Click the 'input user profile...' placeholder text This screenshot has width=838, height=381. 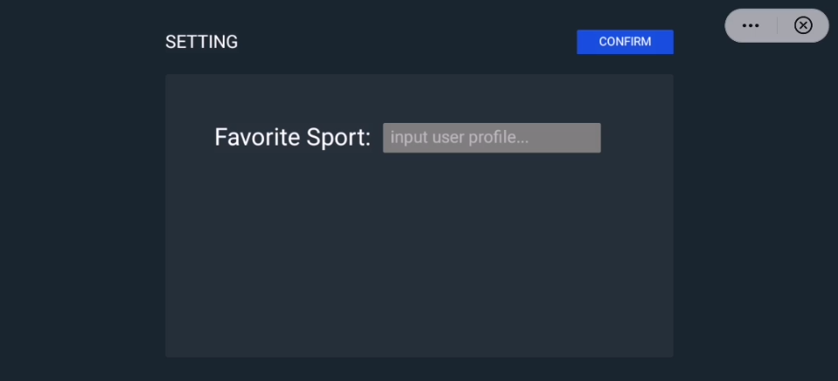point(460,138)
